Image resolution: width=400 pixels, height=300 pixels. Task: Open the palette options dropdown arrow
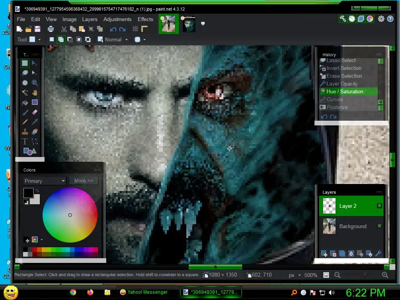click(x=41, y=239)
